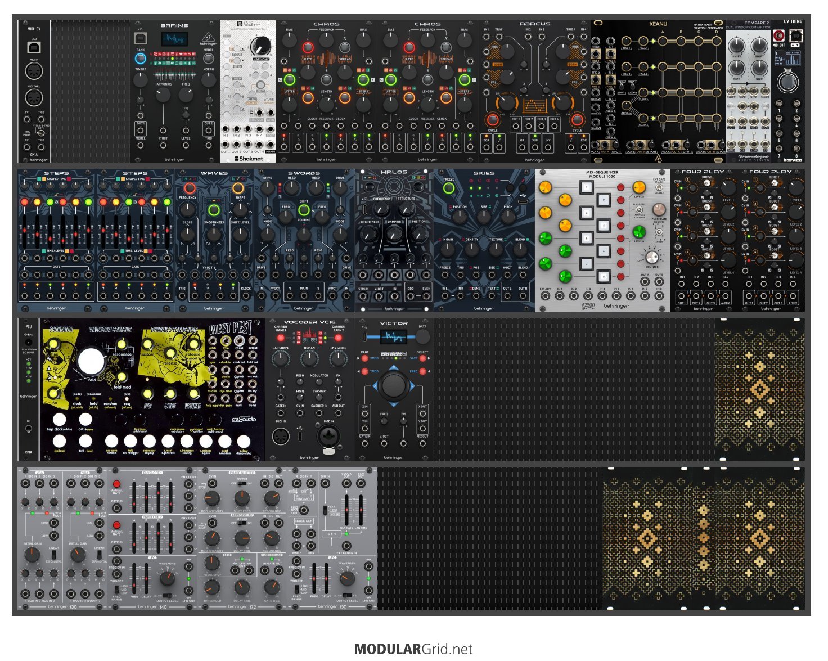Screen dimensions: 828x661
Task: Click the MIX OUT jack on Victor
Action: [422, 443]
